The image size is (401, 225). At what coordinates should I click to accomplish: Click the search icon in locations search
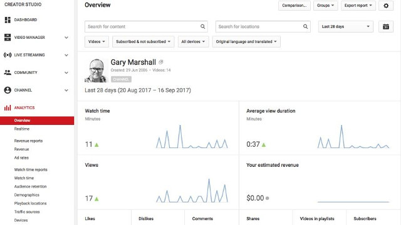point(305,26)
